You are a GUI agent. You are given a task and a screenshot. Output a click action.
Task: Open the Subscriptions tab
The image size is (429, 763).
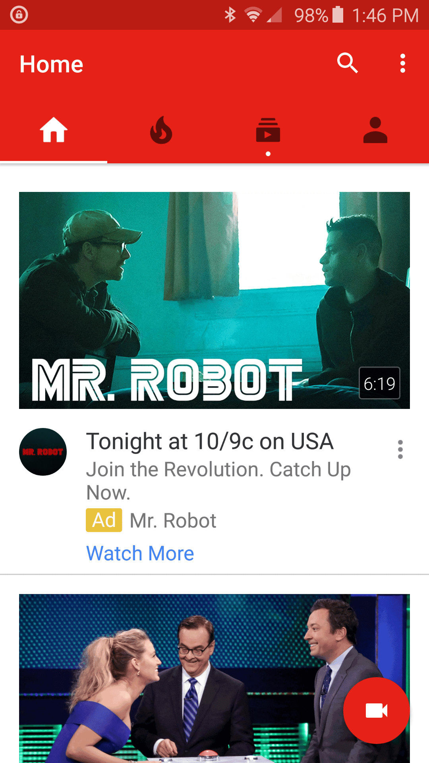coord(268,130)
